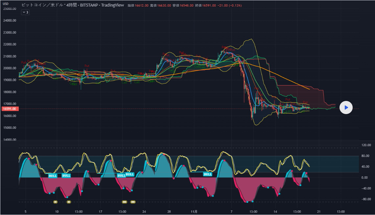Click the leftmost yellow dotted marker below the oscillator

(x=56, y=202)
